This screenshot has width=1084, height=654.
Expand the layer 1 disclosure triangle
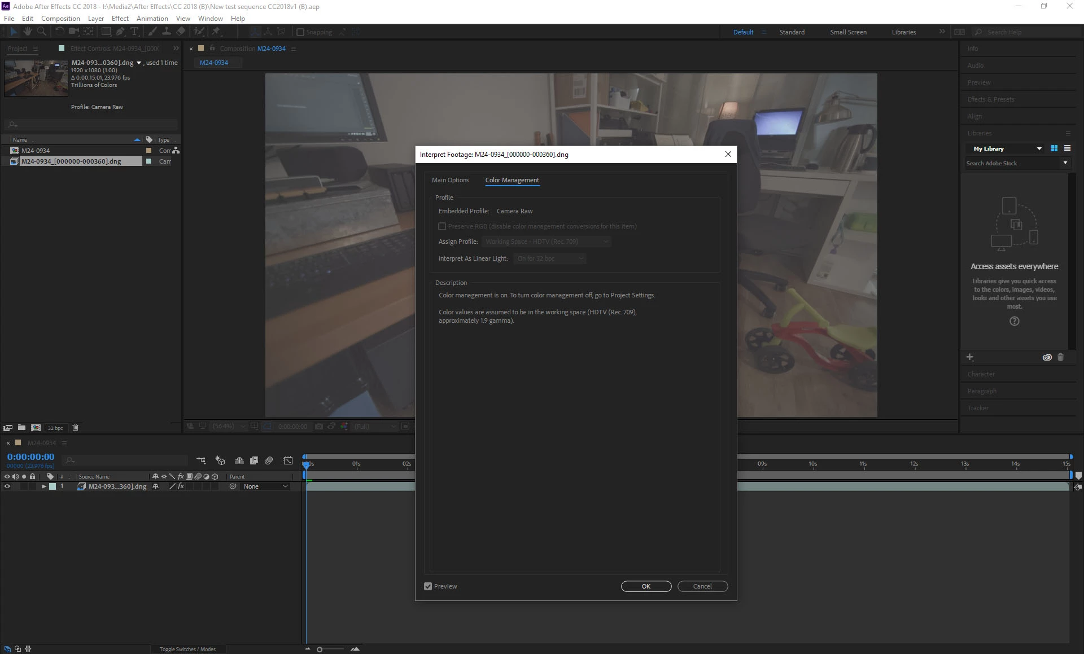(x=43, y=486)
